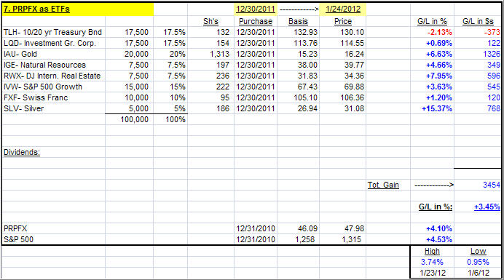Click the 'High' header in the bottom box
Viewport: 504px width, 280px height.
coord(432,252)
